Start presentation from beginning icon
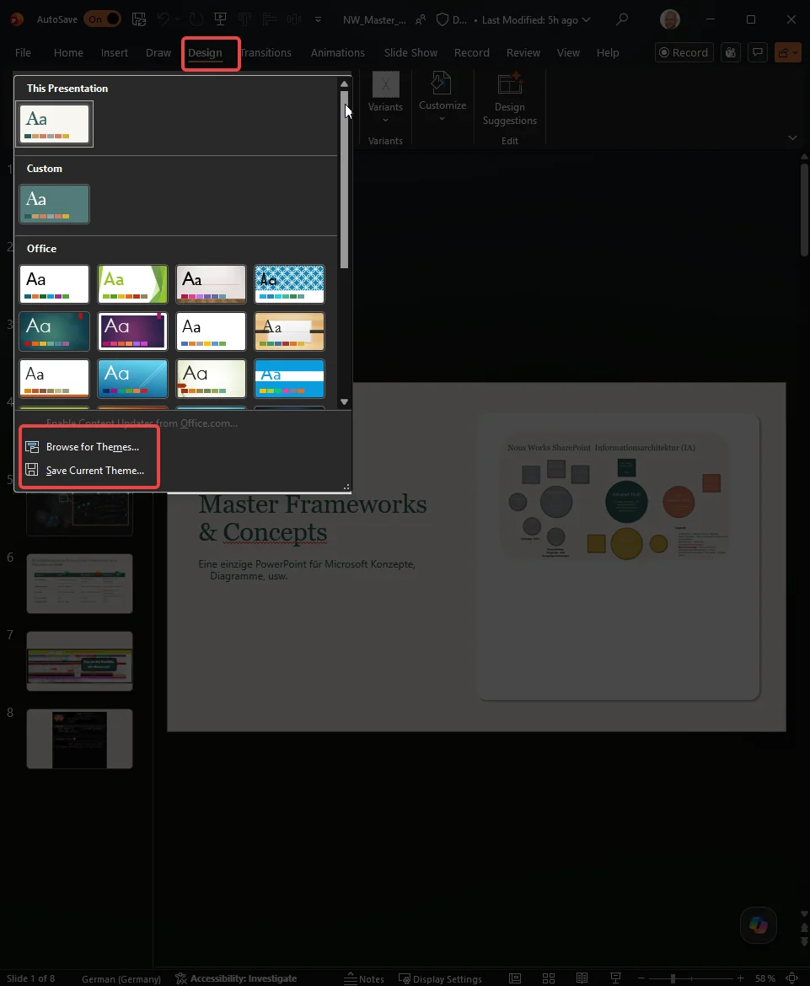The width and height of the screenshot is (810, 986). pyautogui.click(x=221, y=19)
